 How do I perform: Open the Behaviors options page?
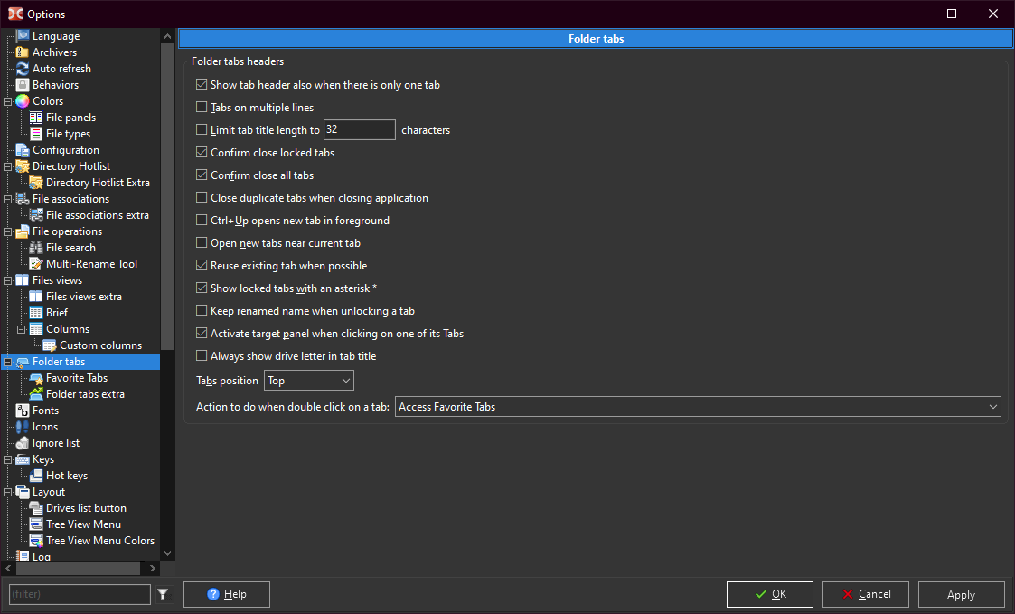coord(55,85)
